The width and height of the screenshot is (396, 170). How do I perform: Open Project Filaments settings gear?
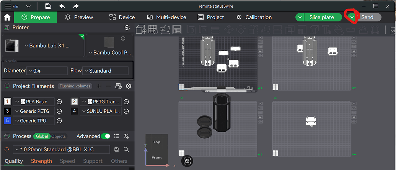pyautogui.click(x=129, y=86)
